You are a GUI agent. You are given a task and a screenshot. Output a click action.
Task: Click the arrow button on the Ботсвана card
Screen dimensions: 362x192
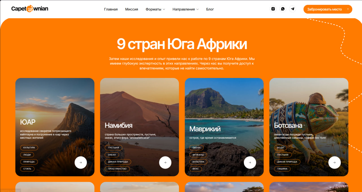coord(334,163)
